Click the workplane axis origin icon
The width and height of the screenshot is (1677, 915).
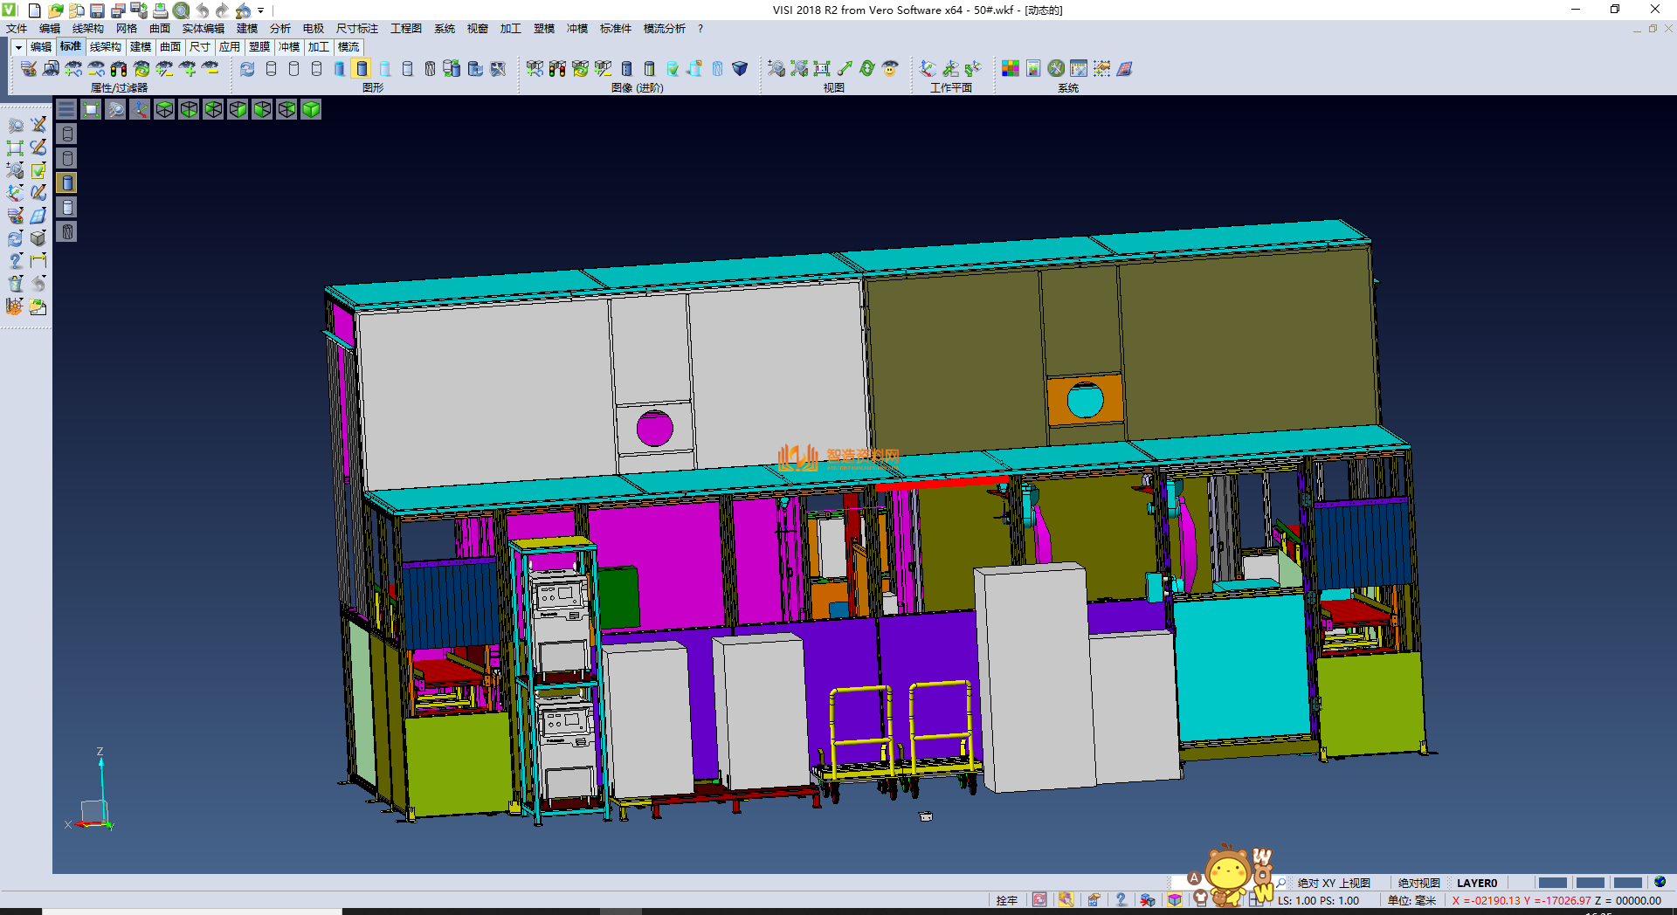[x=928, y=68]
